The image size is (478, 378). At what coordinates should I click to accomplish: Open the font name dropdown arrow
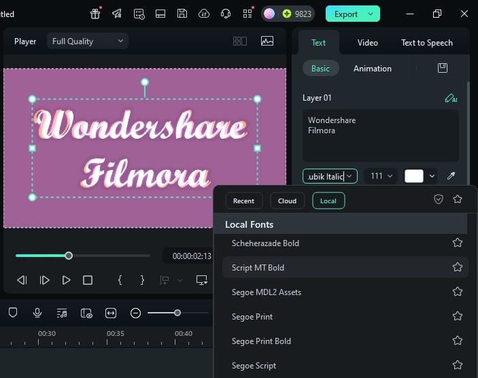[x=349, y=176]
